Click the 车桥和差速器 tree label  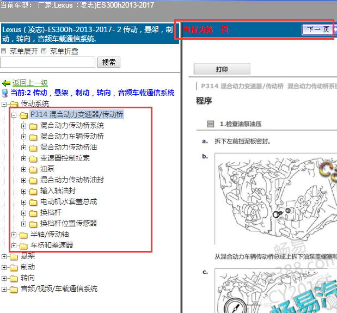coord(52,245)
